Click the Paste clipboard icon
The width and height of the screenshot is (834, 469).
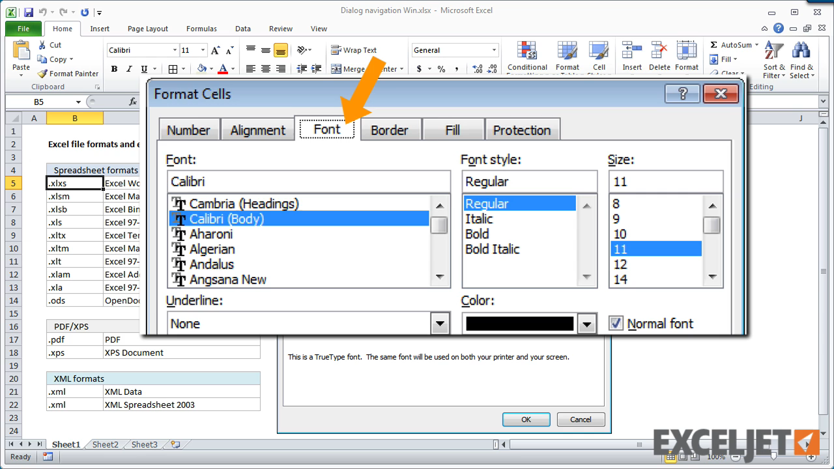pos(21,51)
